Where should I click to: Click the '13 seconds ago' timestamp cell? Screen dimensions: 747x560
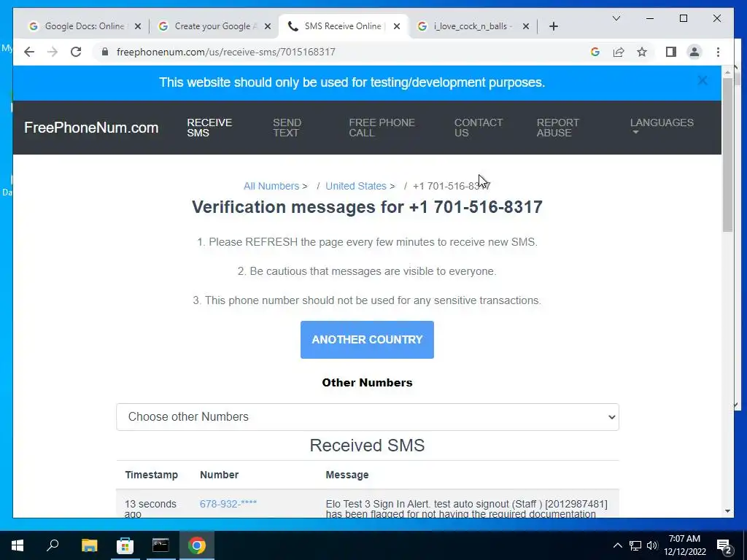click(x=150, y=508)
